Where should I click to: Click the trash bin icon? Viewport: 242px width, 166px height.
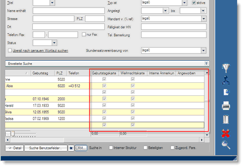tap(226, 119)
